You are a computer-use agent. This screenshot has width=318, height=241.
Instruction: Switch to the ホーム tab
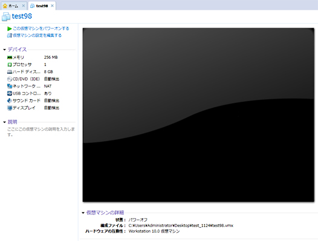(13, 6)
